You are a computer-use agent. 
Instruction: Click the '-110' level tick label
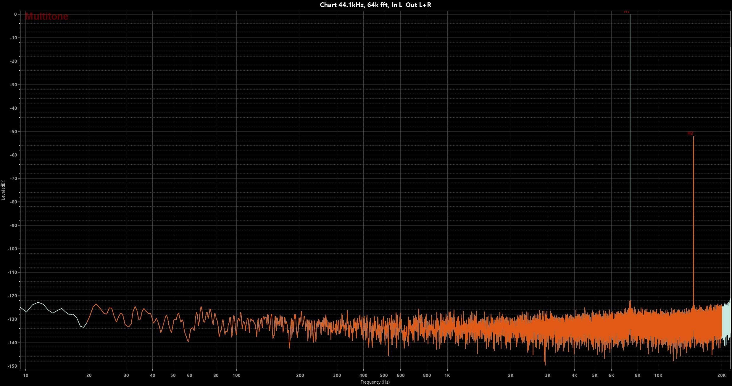point(12,272)
